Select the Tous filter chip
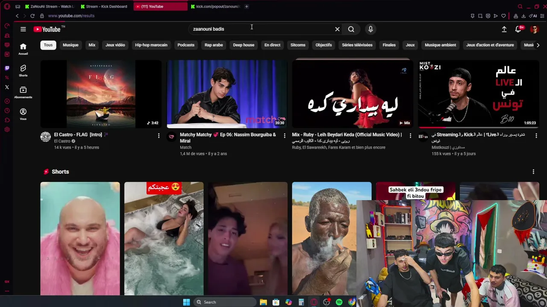This screenshot has width=547, height=307. (48, 45)
